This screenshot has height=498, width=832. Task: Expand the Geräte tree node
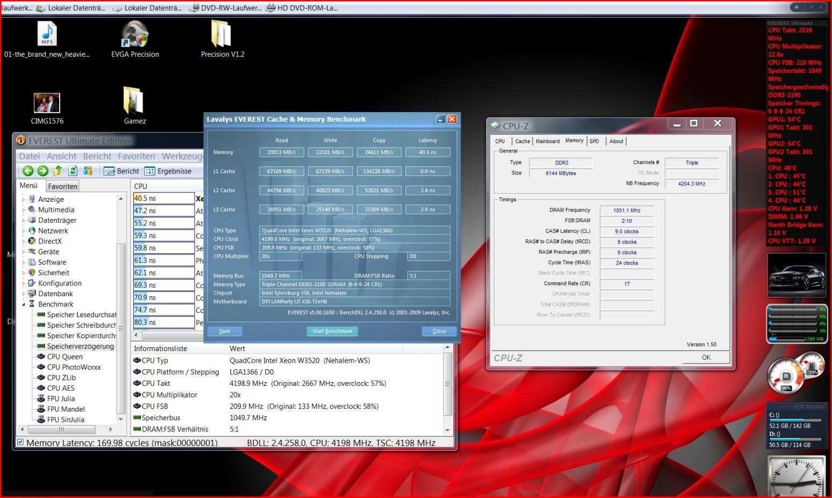click(x=23, y=252)
